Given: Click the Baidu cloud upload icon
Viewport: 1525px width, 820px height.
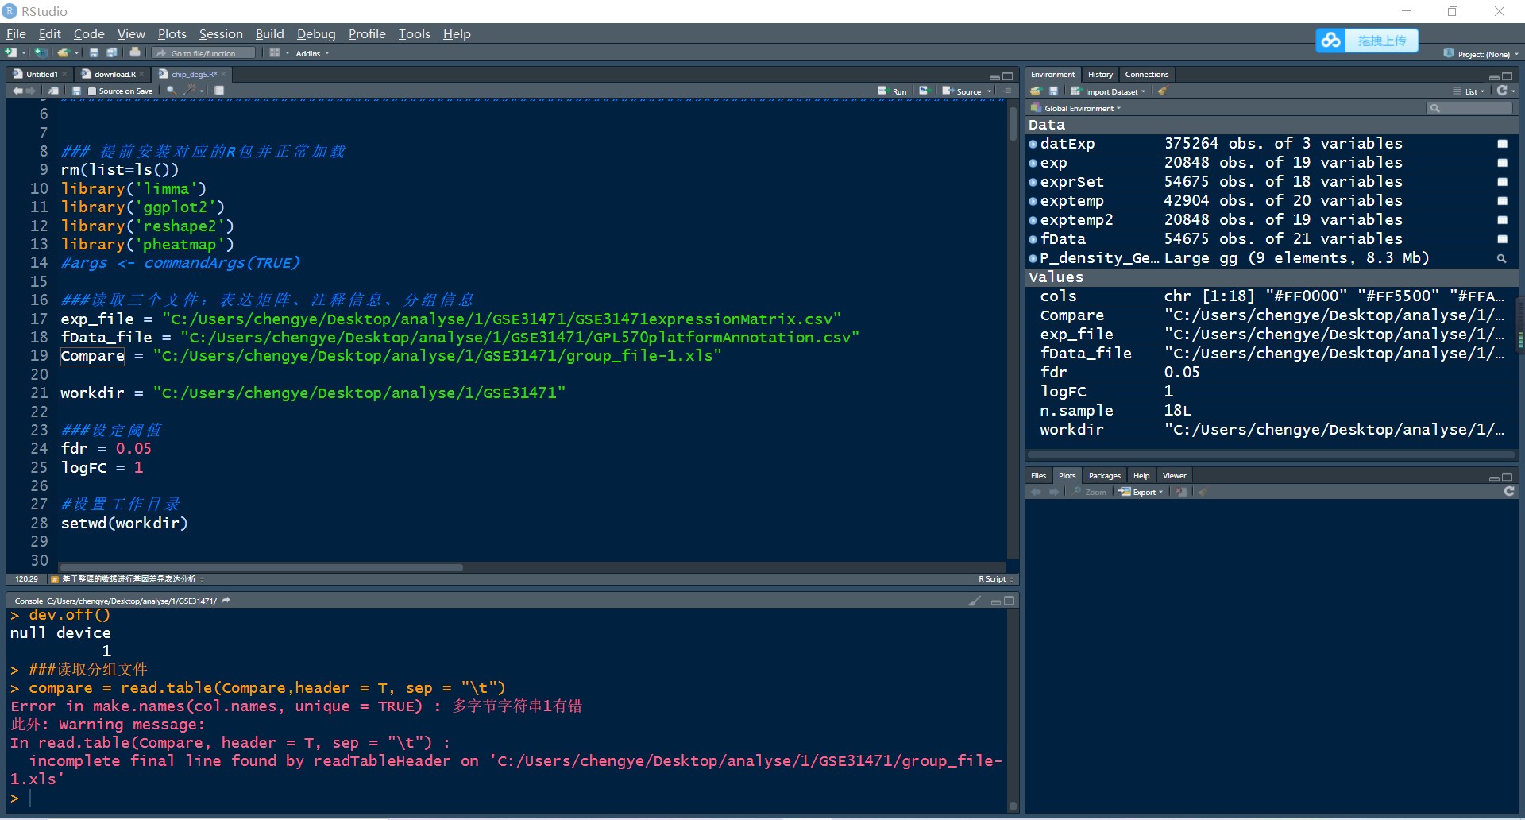Looking at the screenshot, I should coord(1331,41).
